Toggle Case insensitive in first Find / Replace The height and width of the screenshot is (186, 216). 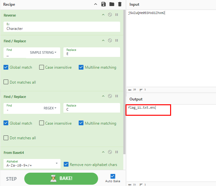coord(41,67)
